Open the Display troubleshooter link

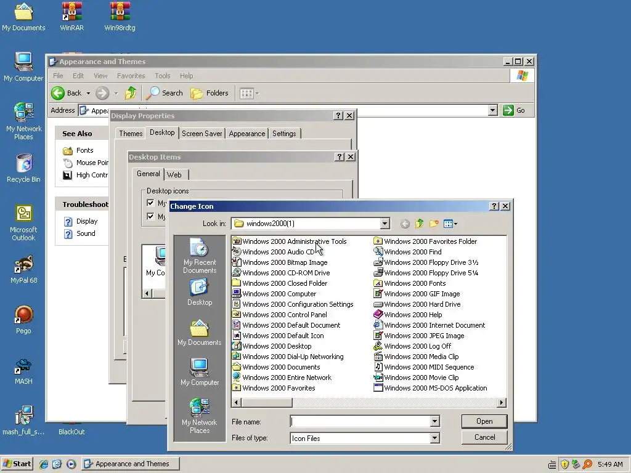pyautogui.click(x=87, y=221)
